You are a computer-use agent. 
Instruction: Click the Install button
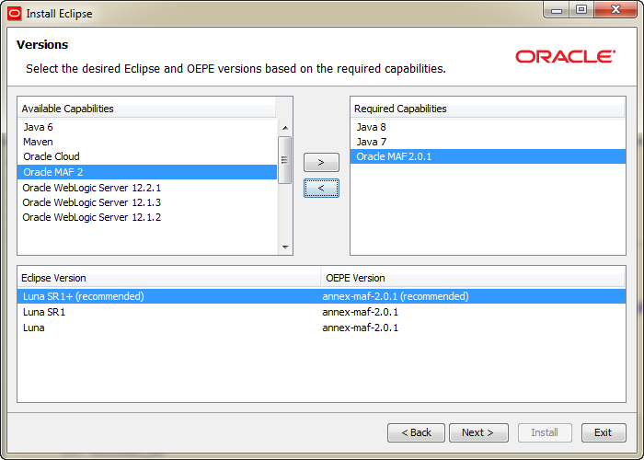tap(545, 432)
